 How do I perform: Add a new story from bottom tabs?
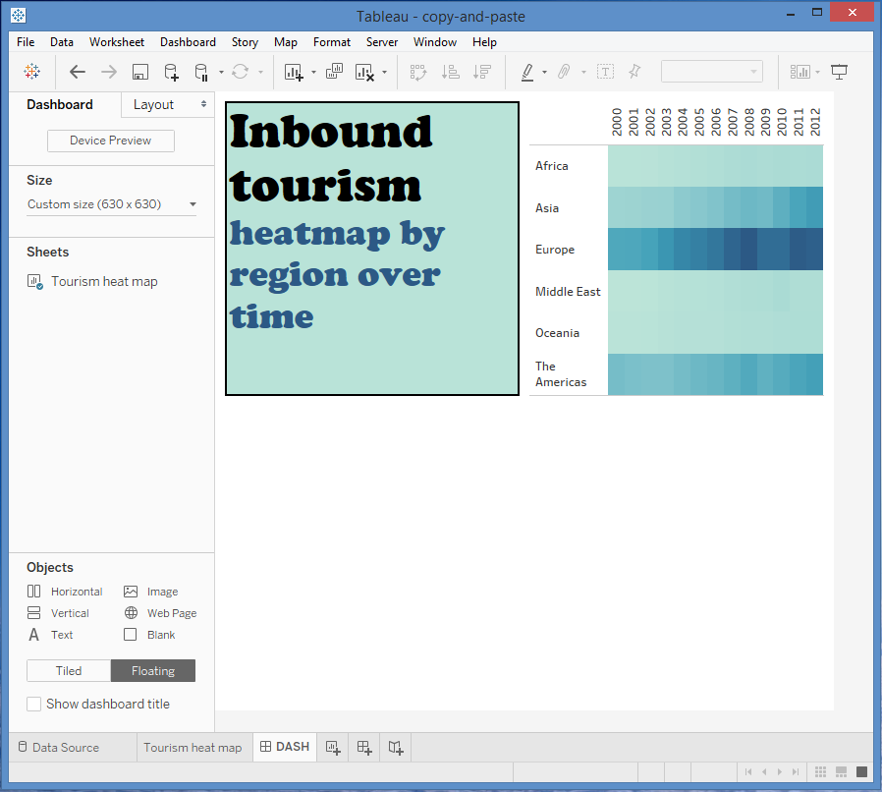[395, 748]
